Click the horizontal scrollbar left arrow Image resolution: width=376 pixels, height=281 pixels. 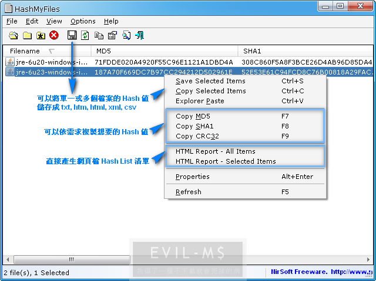click(x=8, y=259)
